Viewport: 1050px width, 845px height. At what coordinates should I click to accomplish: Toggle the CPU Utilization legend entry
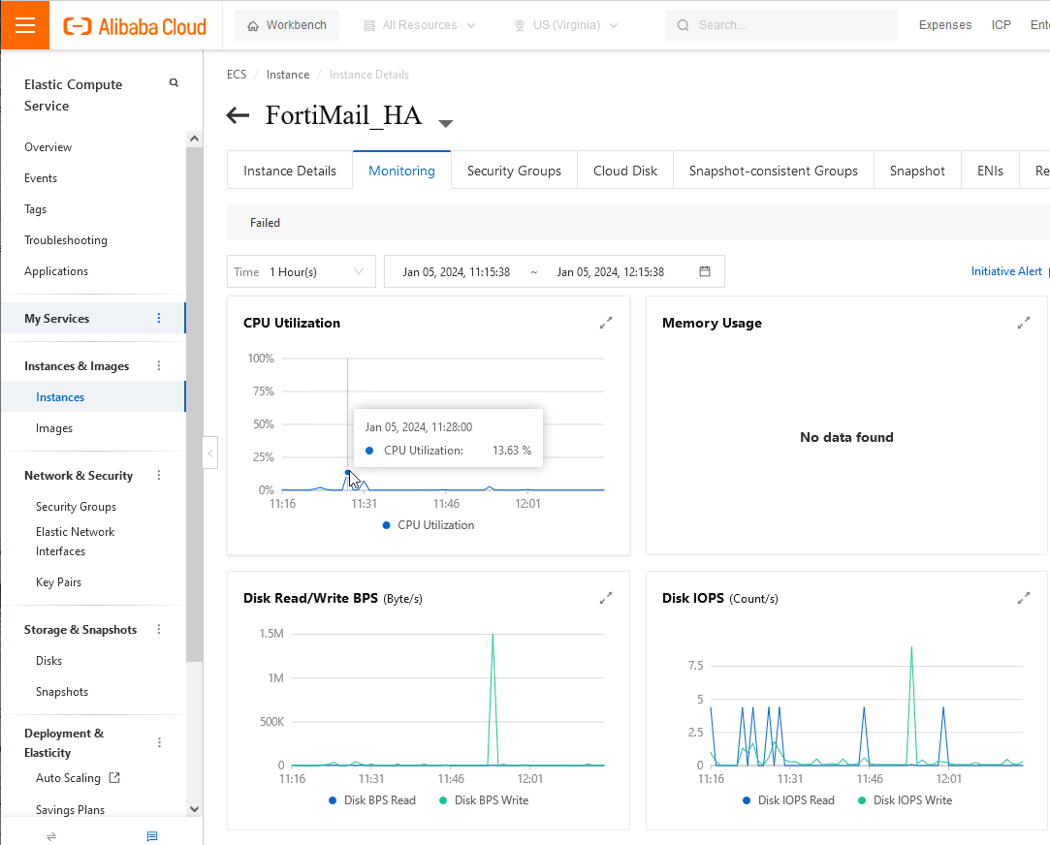(428, 524)
